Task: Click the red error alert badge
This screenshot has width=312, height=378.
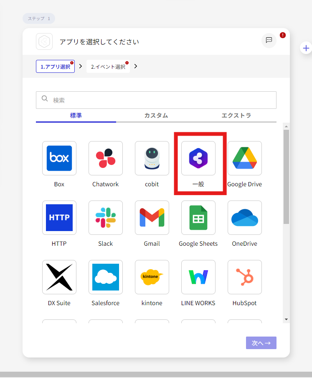Action: (x=283, y=35)
